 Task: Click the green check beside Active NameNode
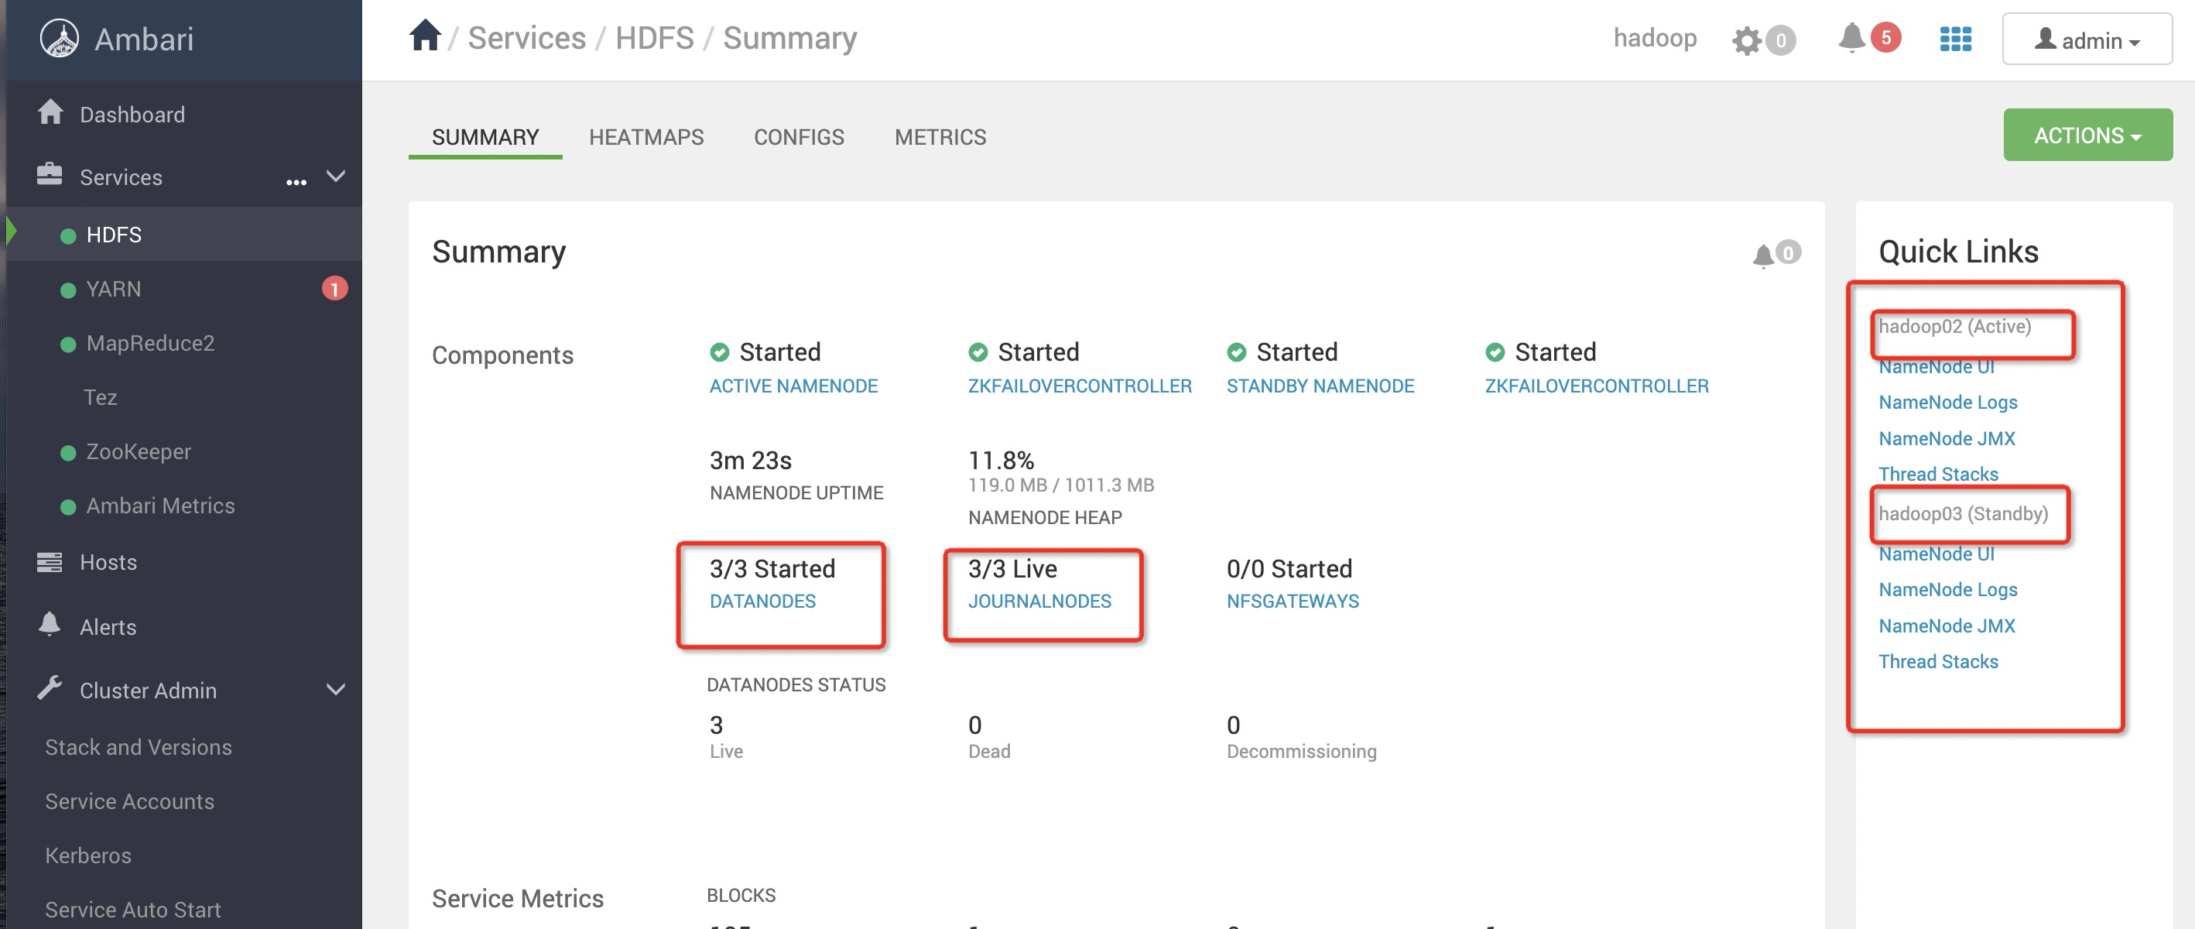(719, 352)
